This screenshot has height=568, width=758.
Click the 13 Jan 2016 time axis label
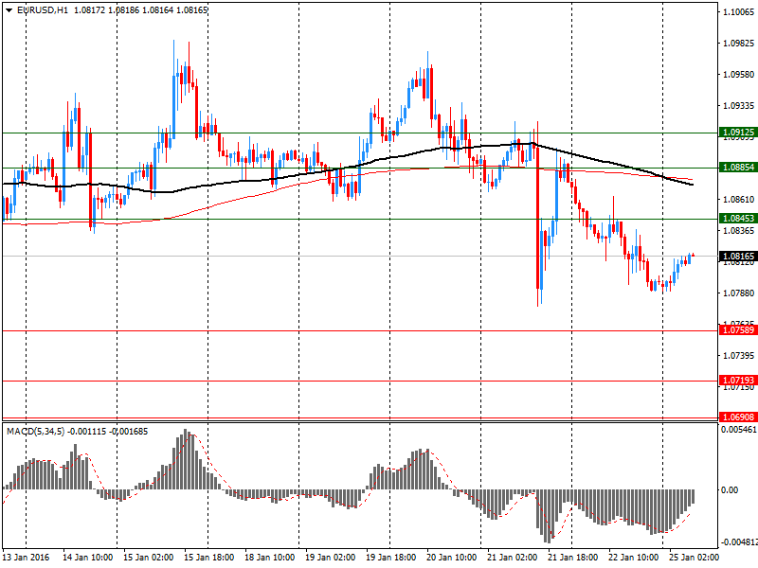[27, 557]
